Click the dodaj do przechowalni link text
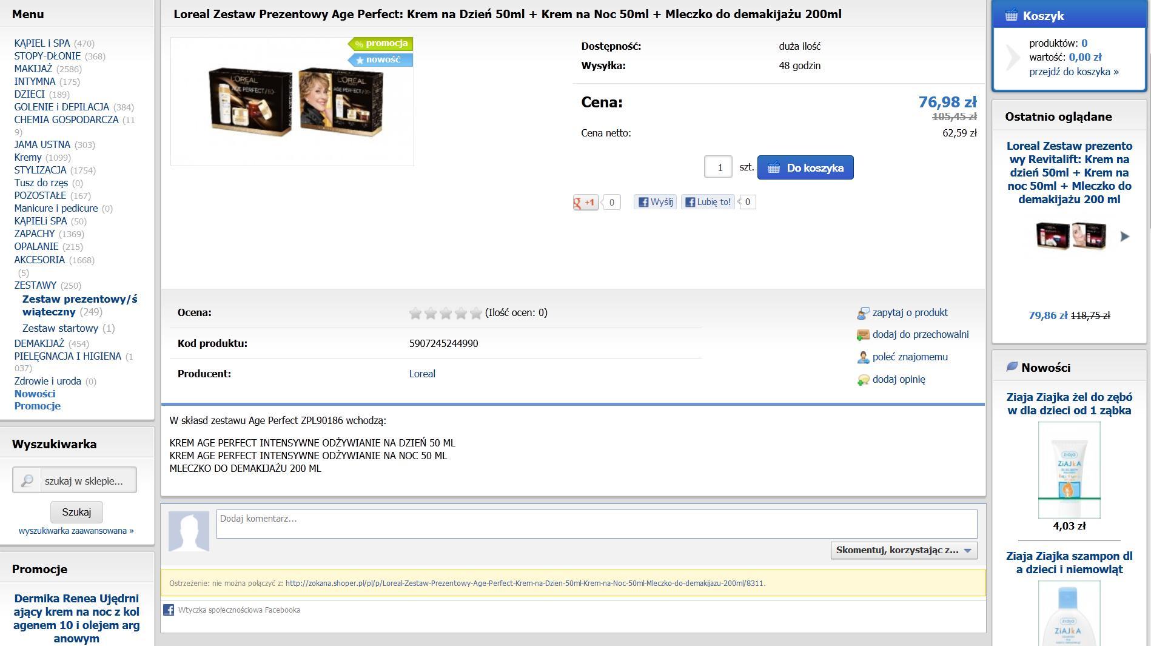This screenshot has height=646, width=1151. coord(921,334)
